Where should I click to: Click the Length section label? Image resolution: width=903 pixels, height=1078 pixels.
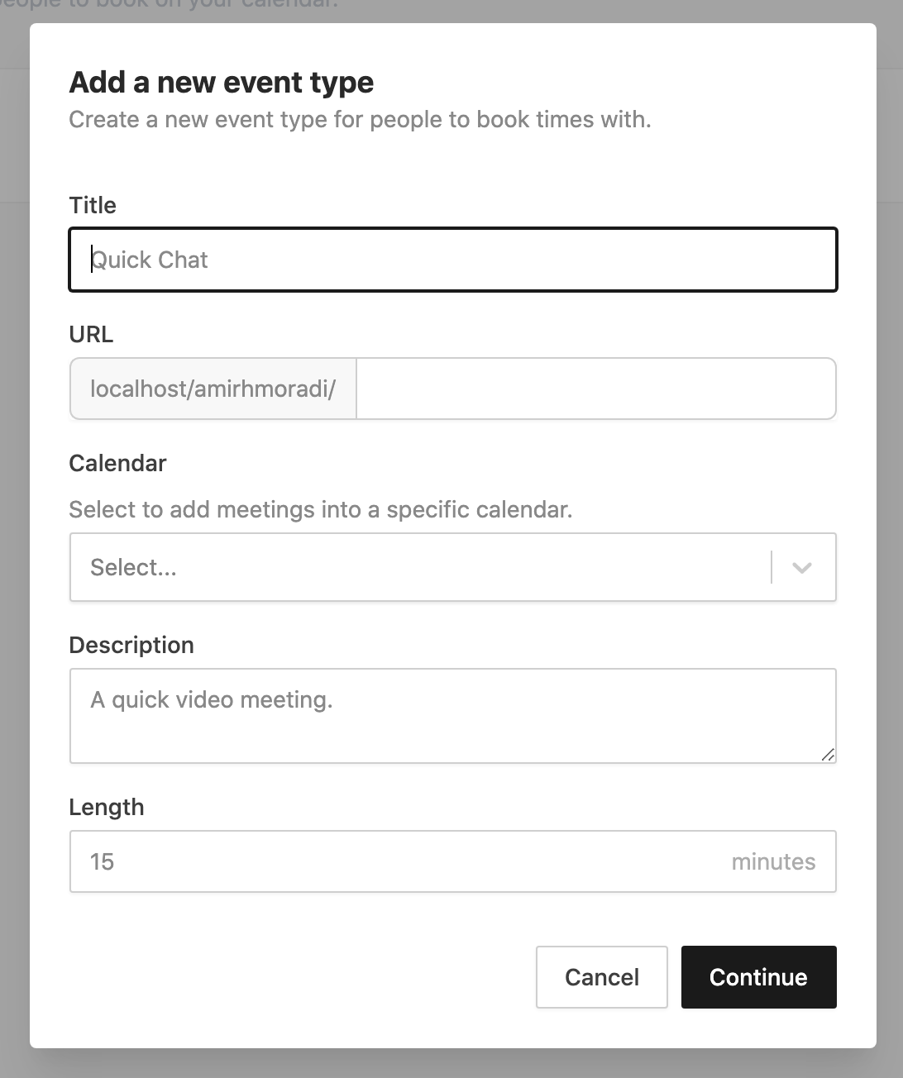(107, 807)
